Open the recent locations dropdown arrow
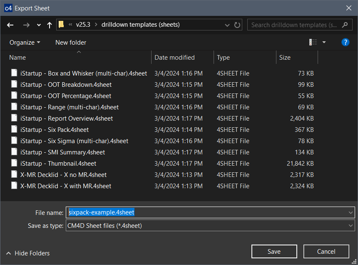The width and height of the screenshot is (358, 265). [39, 25]
